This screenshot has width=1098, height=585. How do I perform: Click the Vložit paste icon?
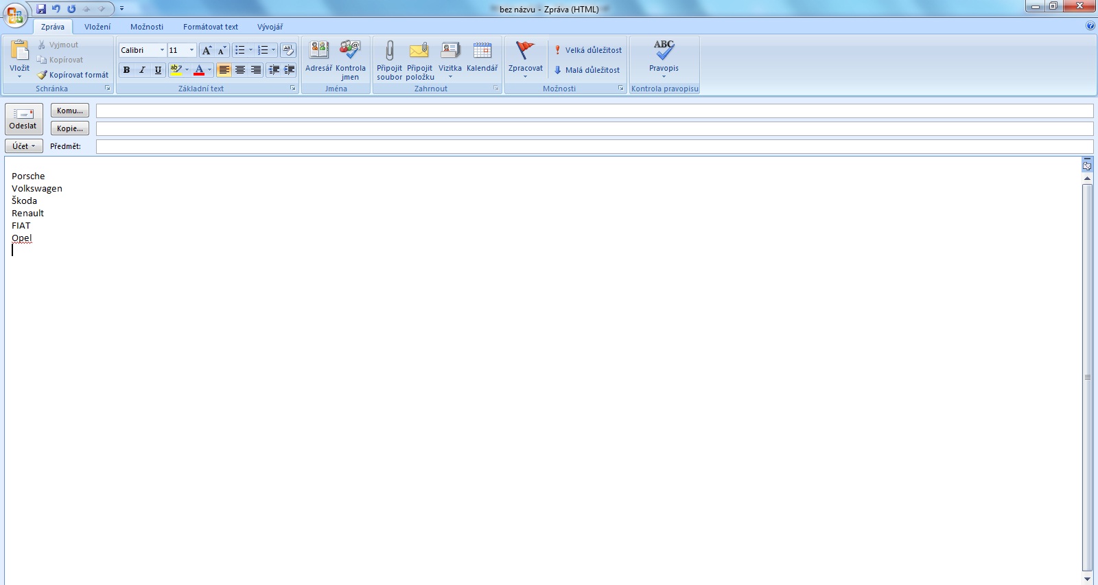click(20, 50)
